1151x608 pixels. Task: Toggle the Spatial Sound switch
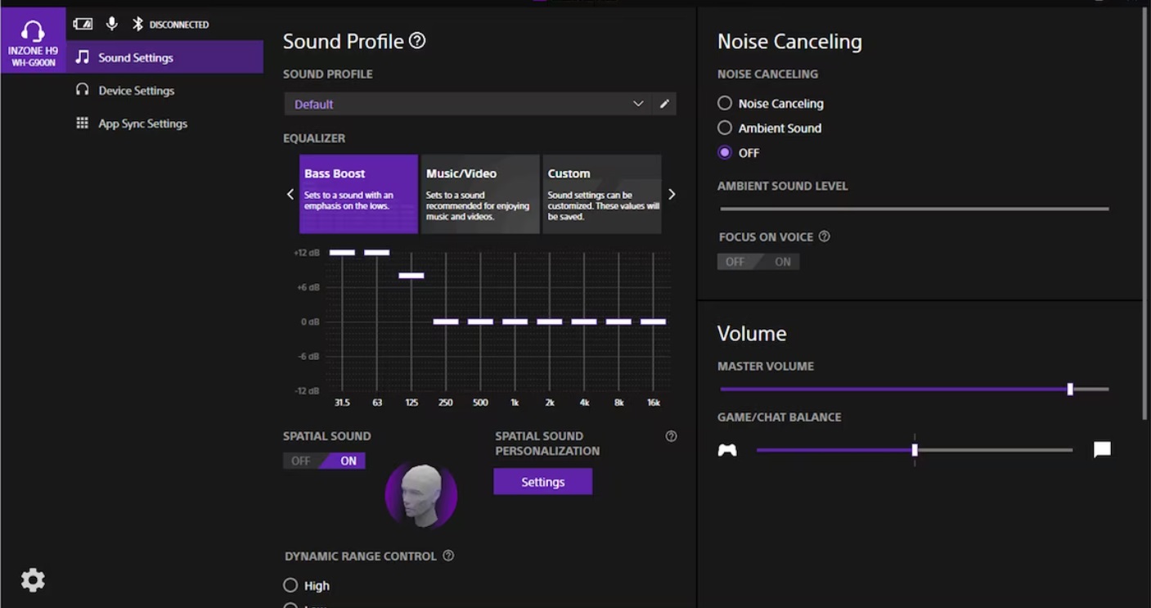324,461
